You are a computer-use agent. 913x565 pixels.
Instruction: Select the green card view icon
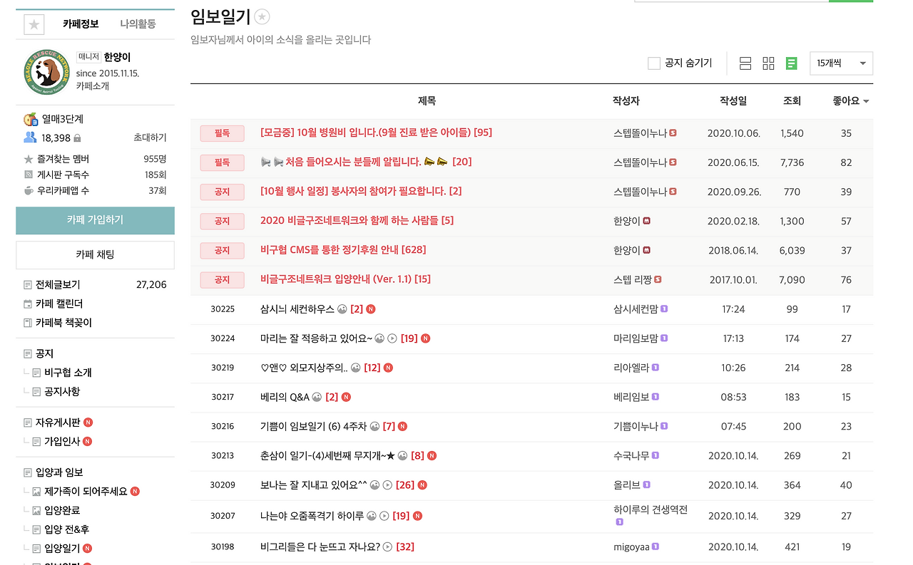pyautogui.click(x=791, y=63)
